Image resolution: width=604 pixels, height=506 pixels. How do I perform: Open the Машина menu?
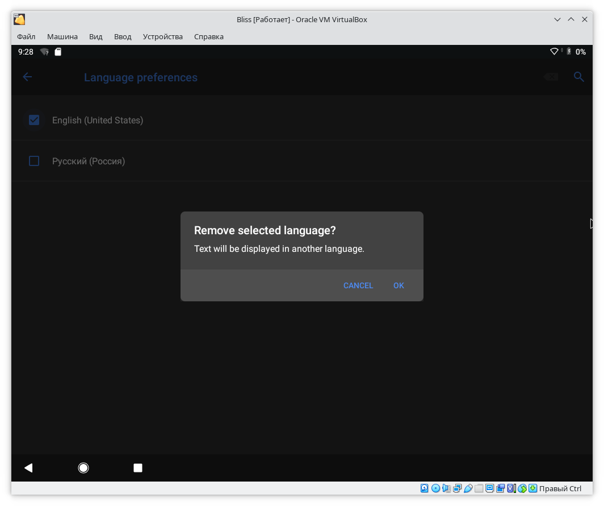tap(62, 36)
